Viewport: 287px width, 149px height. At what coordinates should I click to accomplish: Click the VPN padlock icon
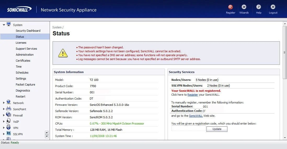pyautogui.click(x=9, y=127)
